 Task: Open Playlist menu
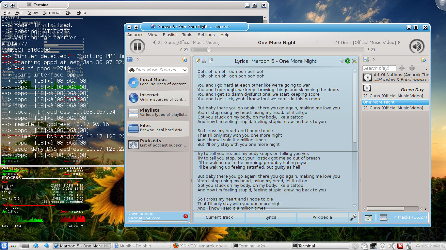170,35
